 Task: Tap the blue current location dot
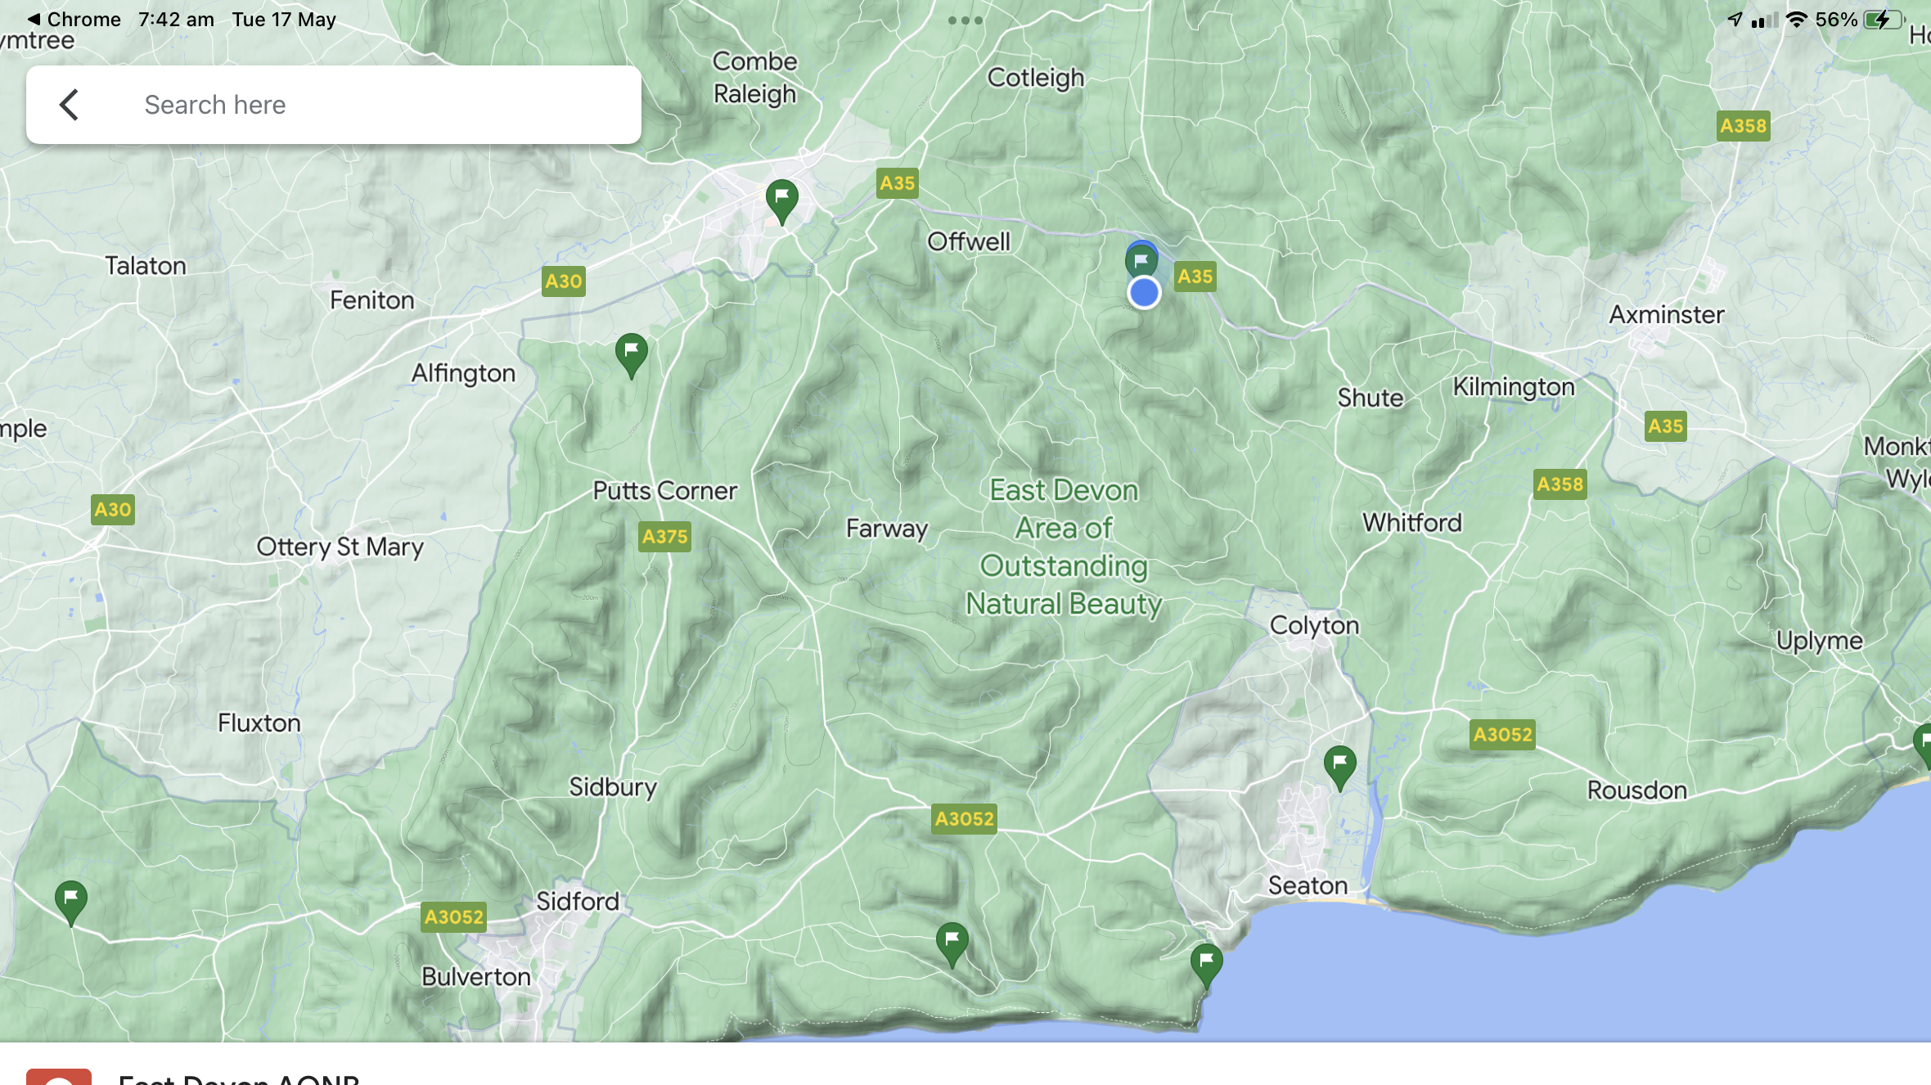click(x=1144, y=292)
